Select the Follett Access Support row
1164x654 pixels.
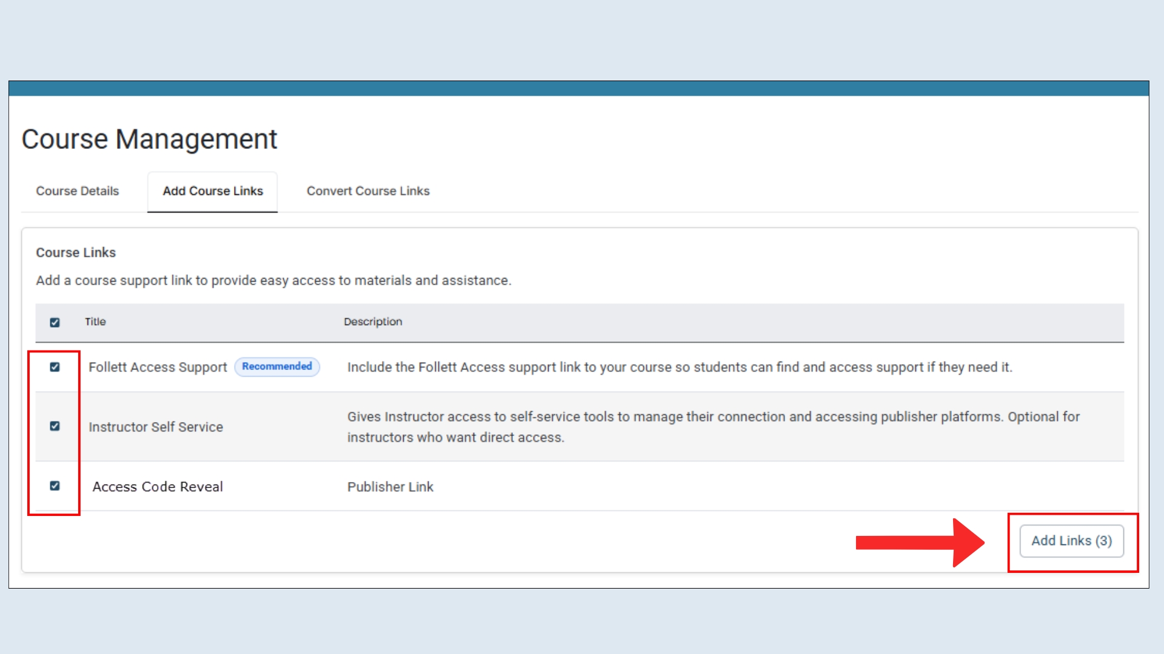[x=157, y=366]
